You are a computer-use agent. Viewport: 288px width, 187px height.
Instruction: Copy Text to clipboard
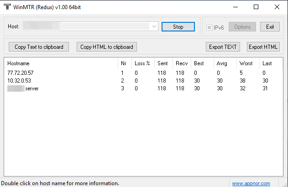point(39,47)
